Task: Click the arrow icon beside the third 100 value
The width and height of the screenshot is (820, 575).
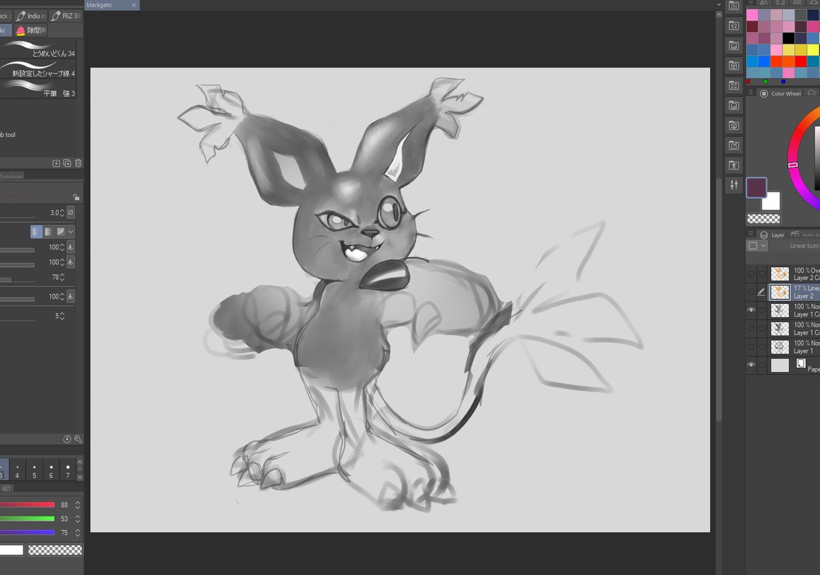Action: click(x=70, y=296)
